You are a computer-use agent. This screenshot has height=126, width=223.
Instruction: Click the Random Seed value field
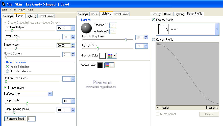(x=31, y=119)
